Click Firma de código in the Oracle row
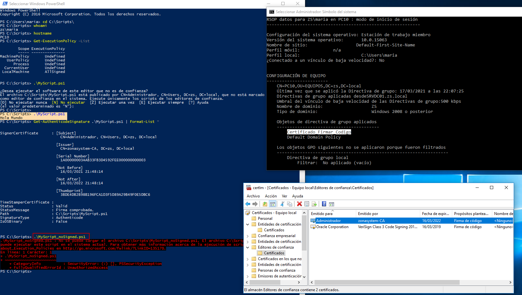Image resolution: width=522 pixels, height=295 pixels. click(x=468, y=227)
